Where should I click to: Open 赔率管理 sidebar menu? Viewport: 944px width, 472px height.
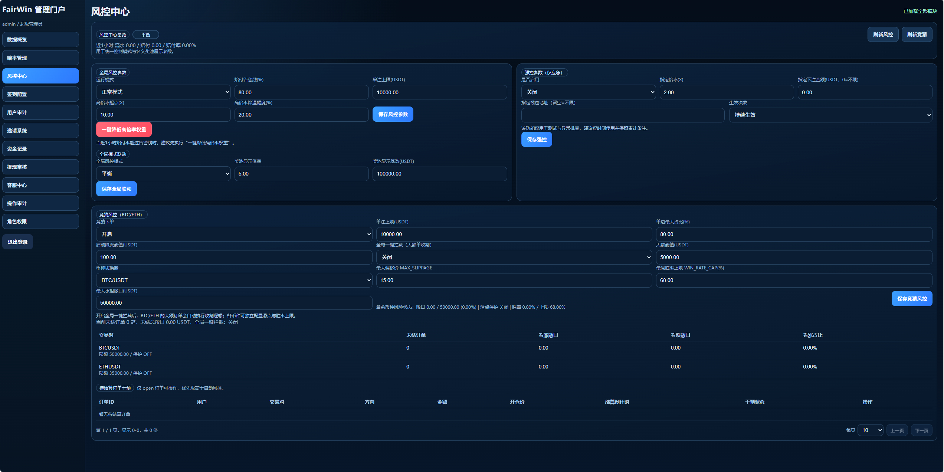click(x=40, y=58)
